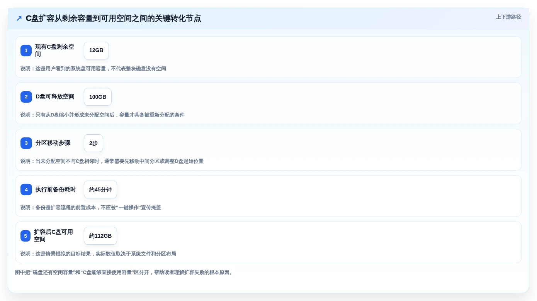
Task: Click the 100GB value chip
Action: click(98, 97)
